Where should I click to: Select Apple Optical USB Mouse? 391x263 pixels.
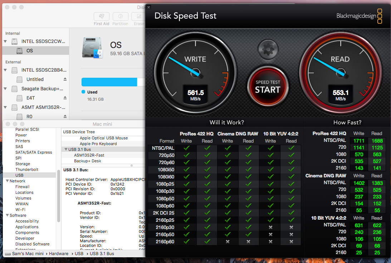(103, 138)
